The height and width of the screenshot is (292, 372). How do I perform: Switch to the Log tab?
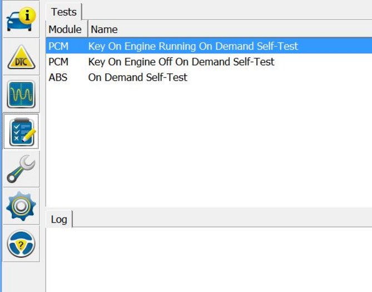coord(59,219)
